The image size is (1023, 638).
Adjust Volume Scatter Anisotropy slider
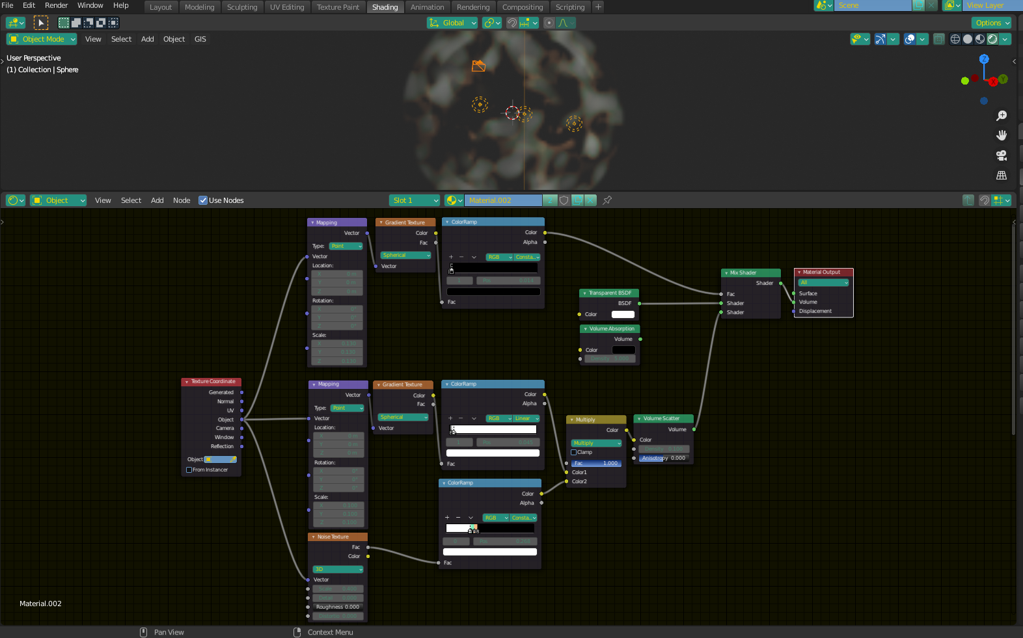coord(662,458)
